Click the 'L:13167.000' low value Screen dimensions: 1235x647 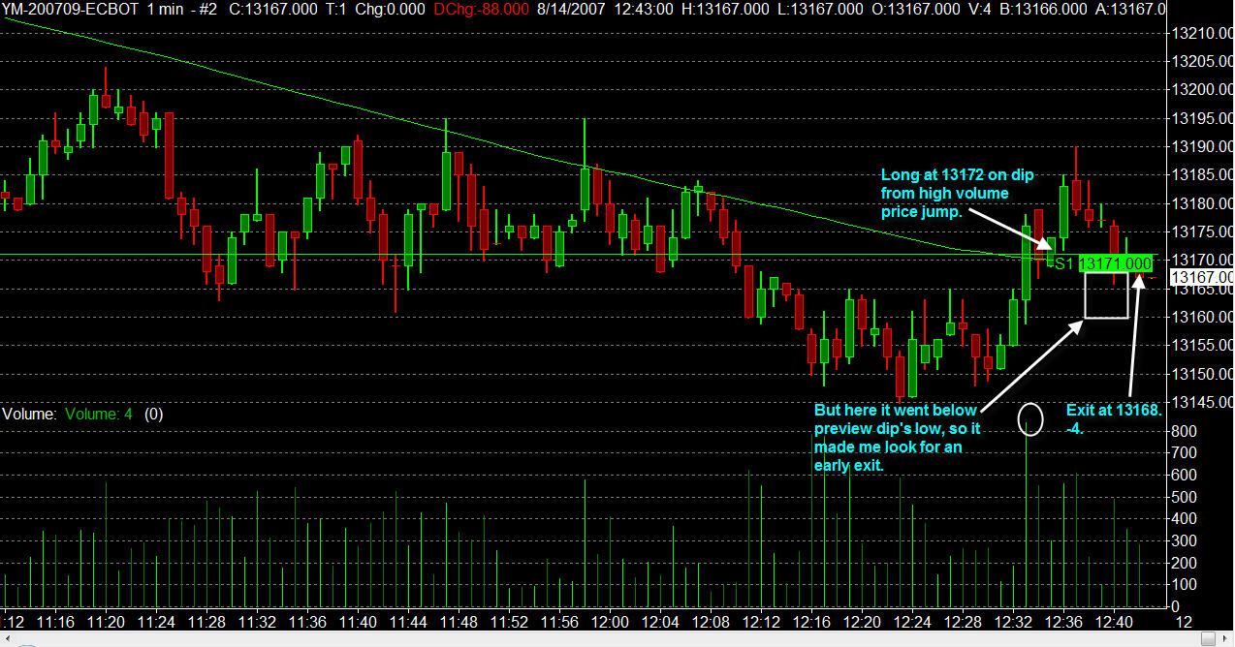pos(820,9)
